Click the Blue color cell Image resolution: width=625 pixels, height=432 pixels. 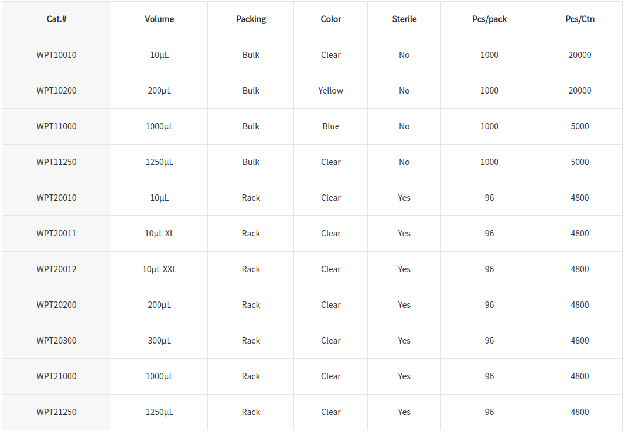(x=331, y=126)
